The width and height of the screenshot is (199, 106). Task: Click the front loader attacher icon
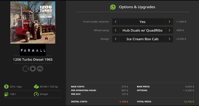tap(40, 69)
